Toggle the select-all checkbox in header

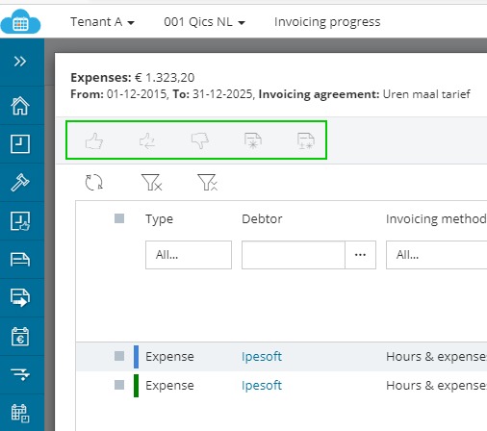click(x=119, y=218)
